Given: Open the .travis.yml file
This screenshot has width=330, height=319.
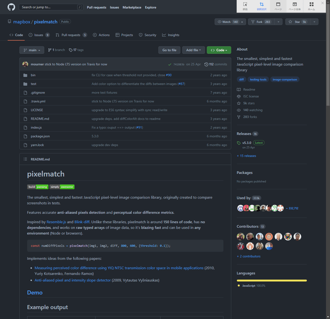Looking at the screenshot, I should [x=38, y=101].
